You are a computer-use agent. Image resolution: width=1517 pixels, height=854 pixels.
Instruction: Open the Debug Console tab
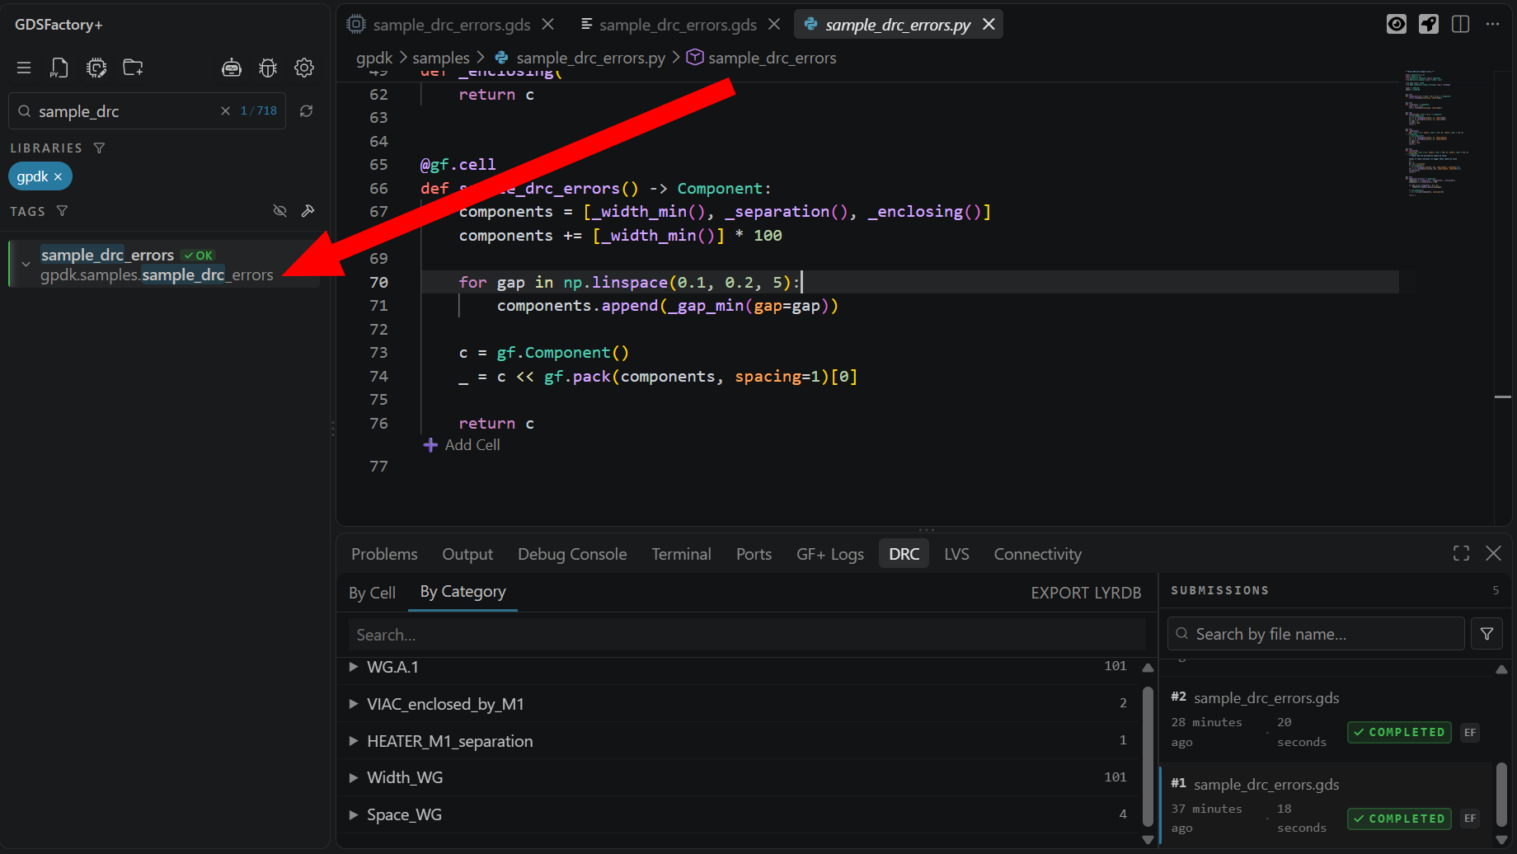[x=572, y=554]
